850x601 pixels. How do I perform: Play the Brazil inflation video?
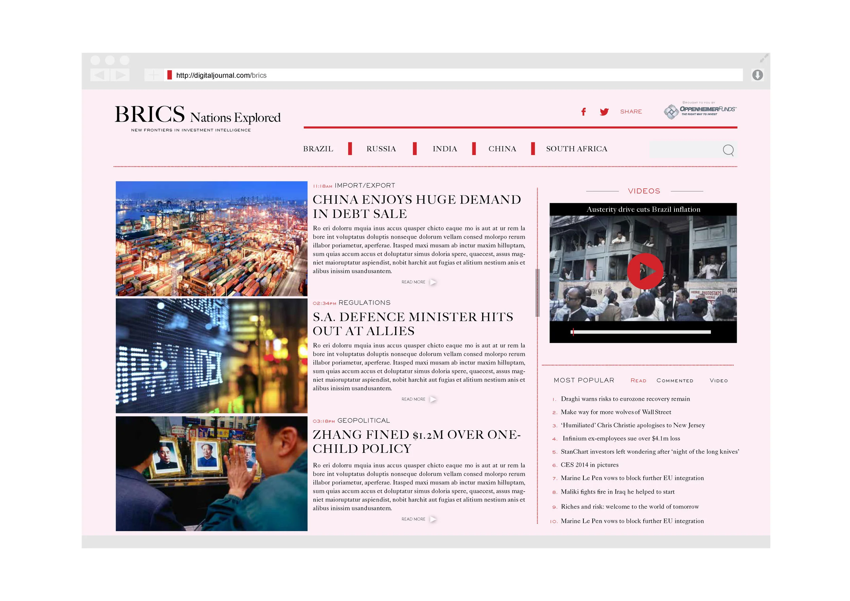645,271
